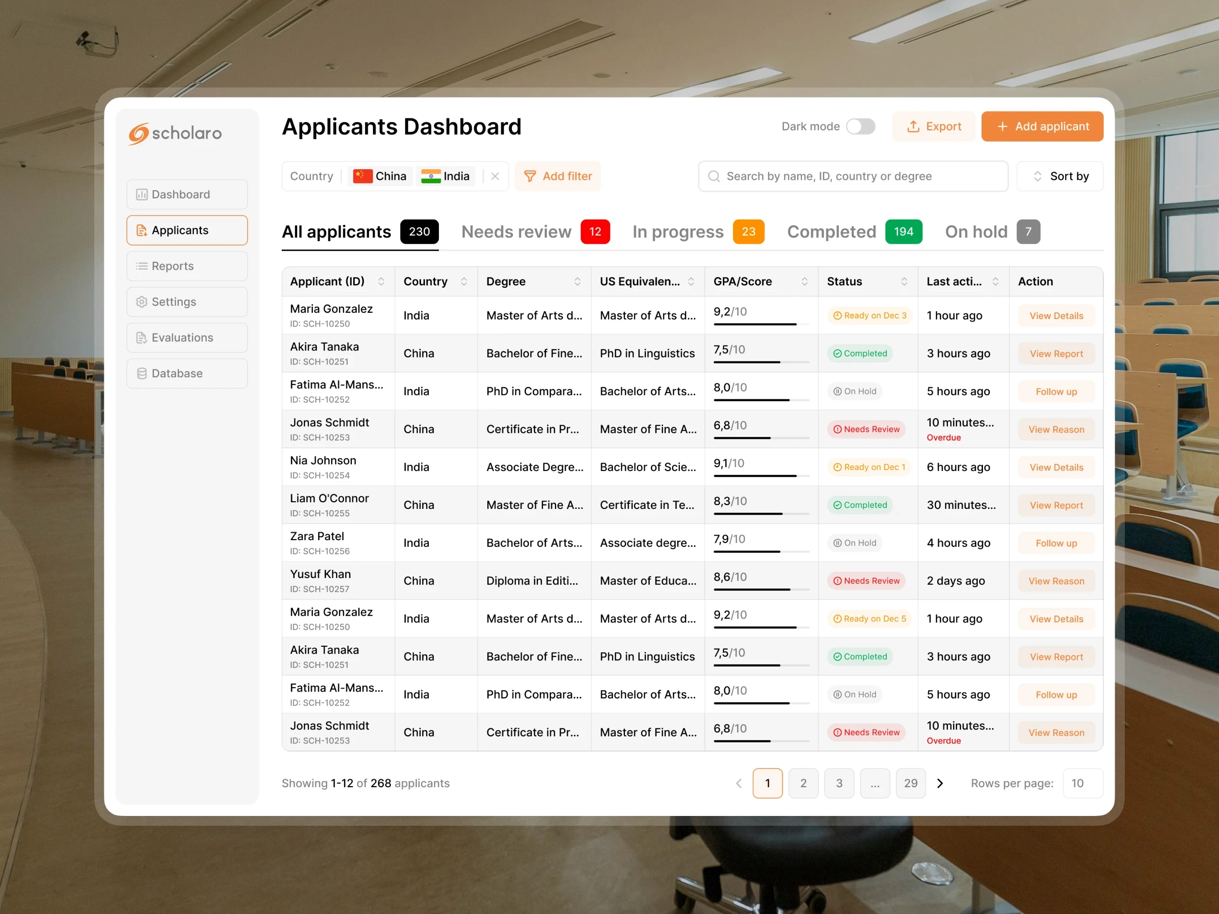
Task: Open Settings gear in the sidebar
Action: coord(142,302)
